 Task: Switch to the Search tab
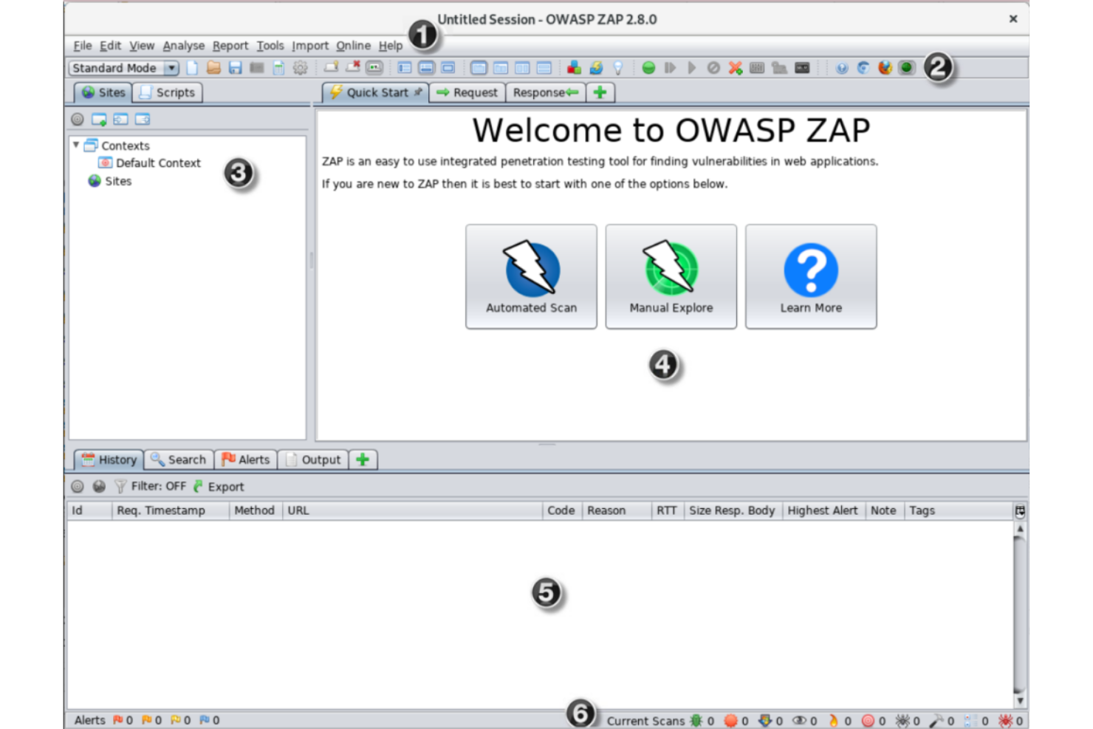179,459
